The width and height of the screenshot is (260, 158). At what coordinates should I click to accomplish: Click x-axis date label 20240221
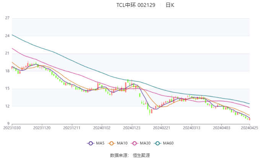(x=162, y=128)
